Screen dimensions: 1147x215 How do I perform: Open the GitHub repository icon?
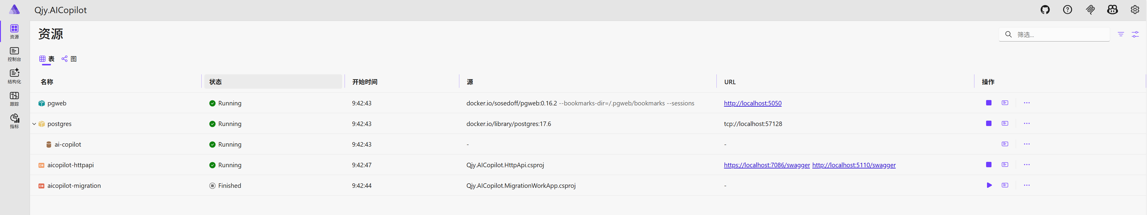click(1045, 10)
